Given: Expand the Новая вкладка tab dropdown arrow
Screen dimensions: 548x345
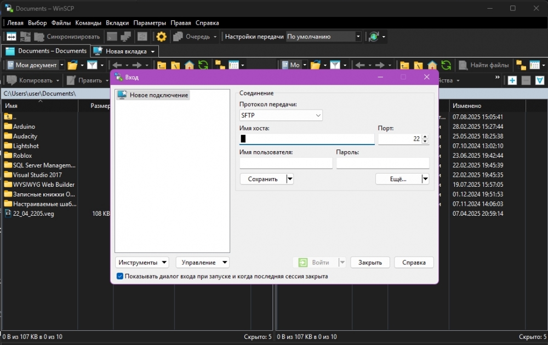Looking at the screenshot, I should [153, 51].
